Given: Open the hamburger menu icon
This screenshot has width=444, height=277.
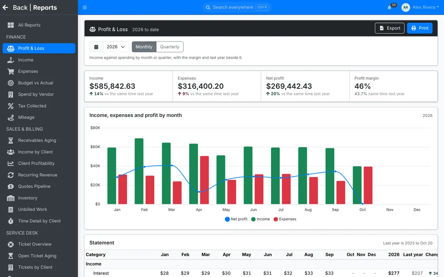Looking at the screenshot, I should point(85,7).
